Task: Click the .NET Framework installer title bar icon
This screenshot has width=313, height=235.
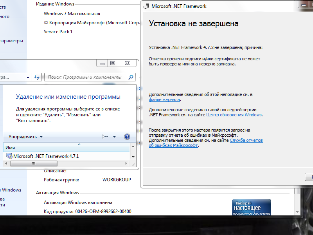Action: coord(146,6)
